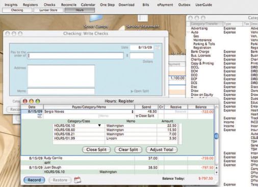
Task: Click the register scroll up arrow
Action: point(216,168)
